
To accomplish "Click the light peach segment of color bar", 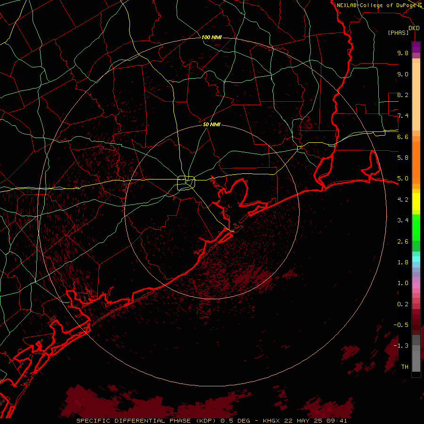I will [x=416, y=98].
